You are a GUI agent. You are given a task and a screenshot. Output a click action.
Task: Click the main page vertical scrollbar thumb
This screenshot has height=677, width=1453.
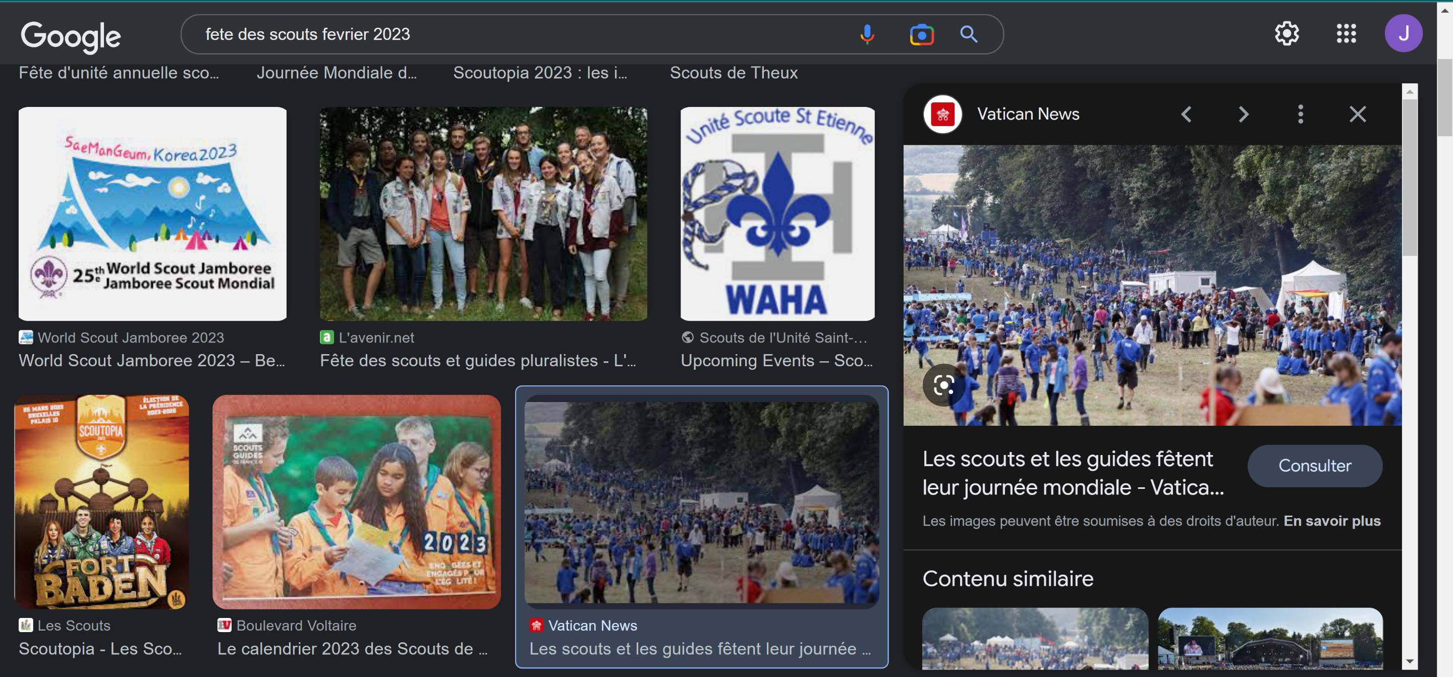click(x=1444, y=97)
